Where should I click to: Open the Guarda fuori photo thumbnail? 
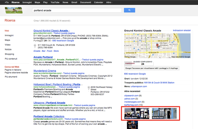(164, 114)
